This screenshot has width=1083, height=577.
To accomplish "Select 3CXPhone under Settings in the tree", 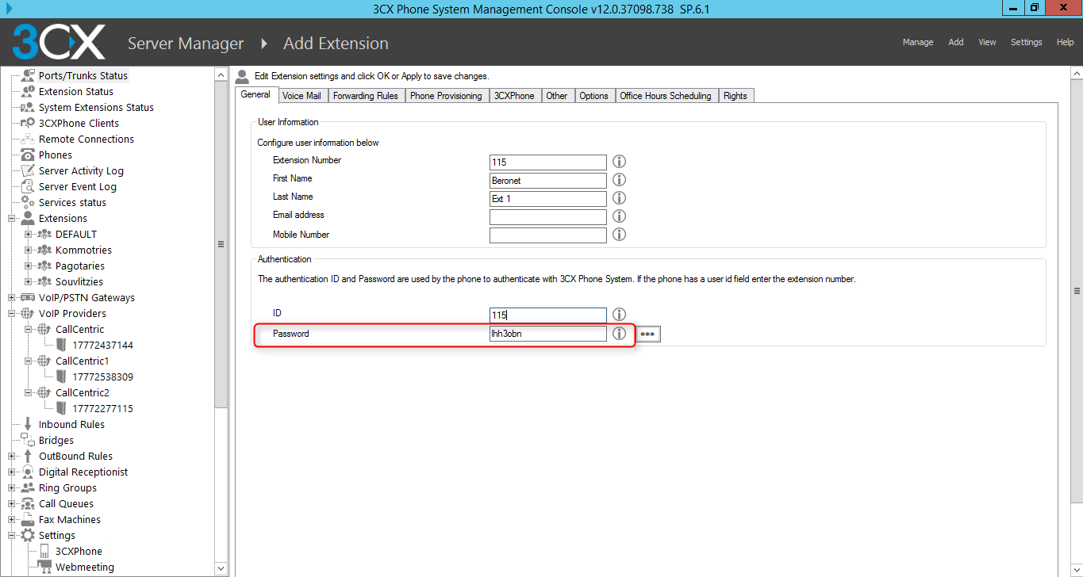I will click(79, 551).
